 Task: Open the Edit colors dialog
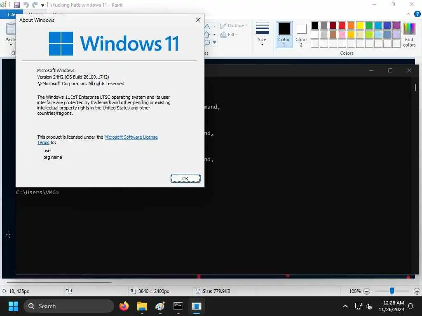(x=409, y=35)
